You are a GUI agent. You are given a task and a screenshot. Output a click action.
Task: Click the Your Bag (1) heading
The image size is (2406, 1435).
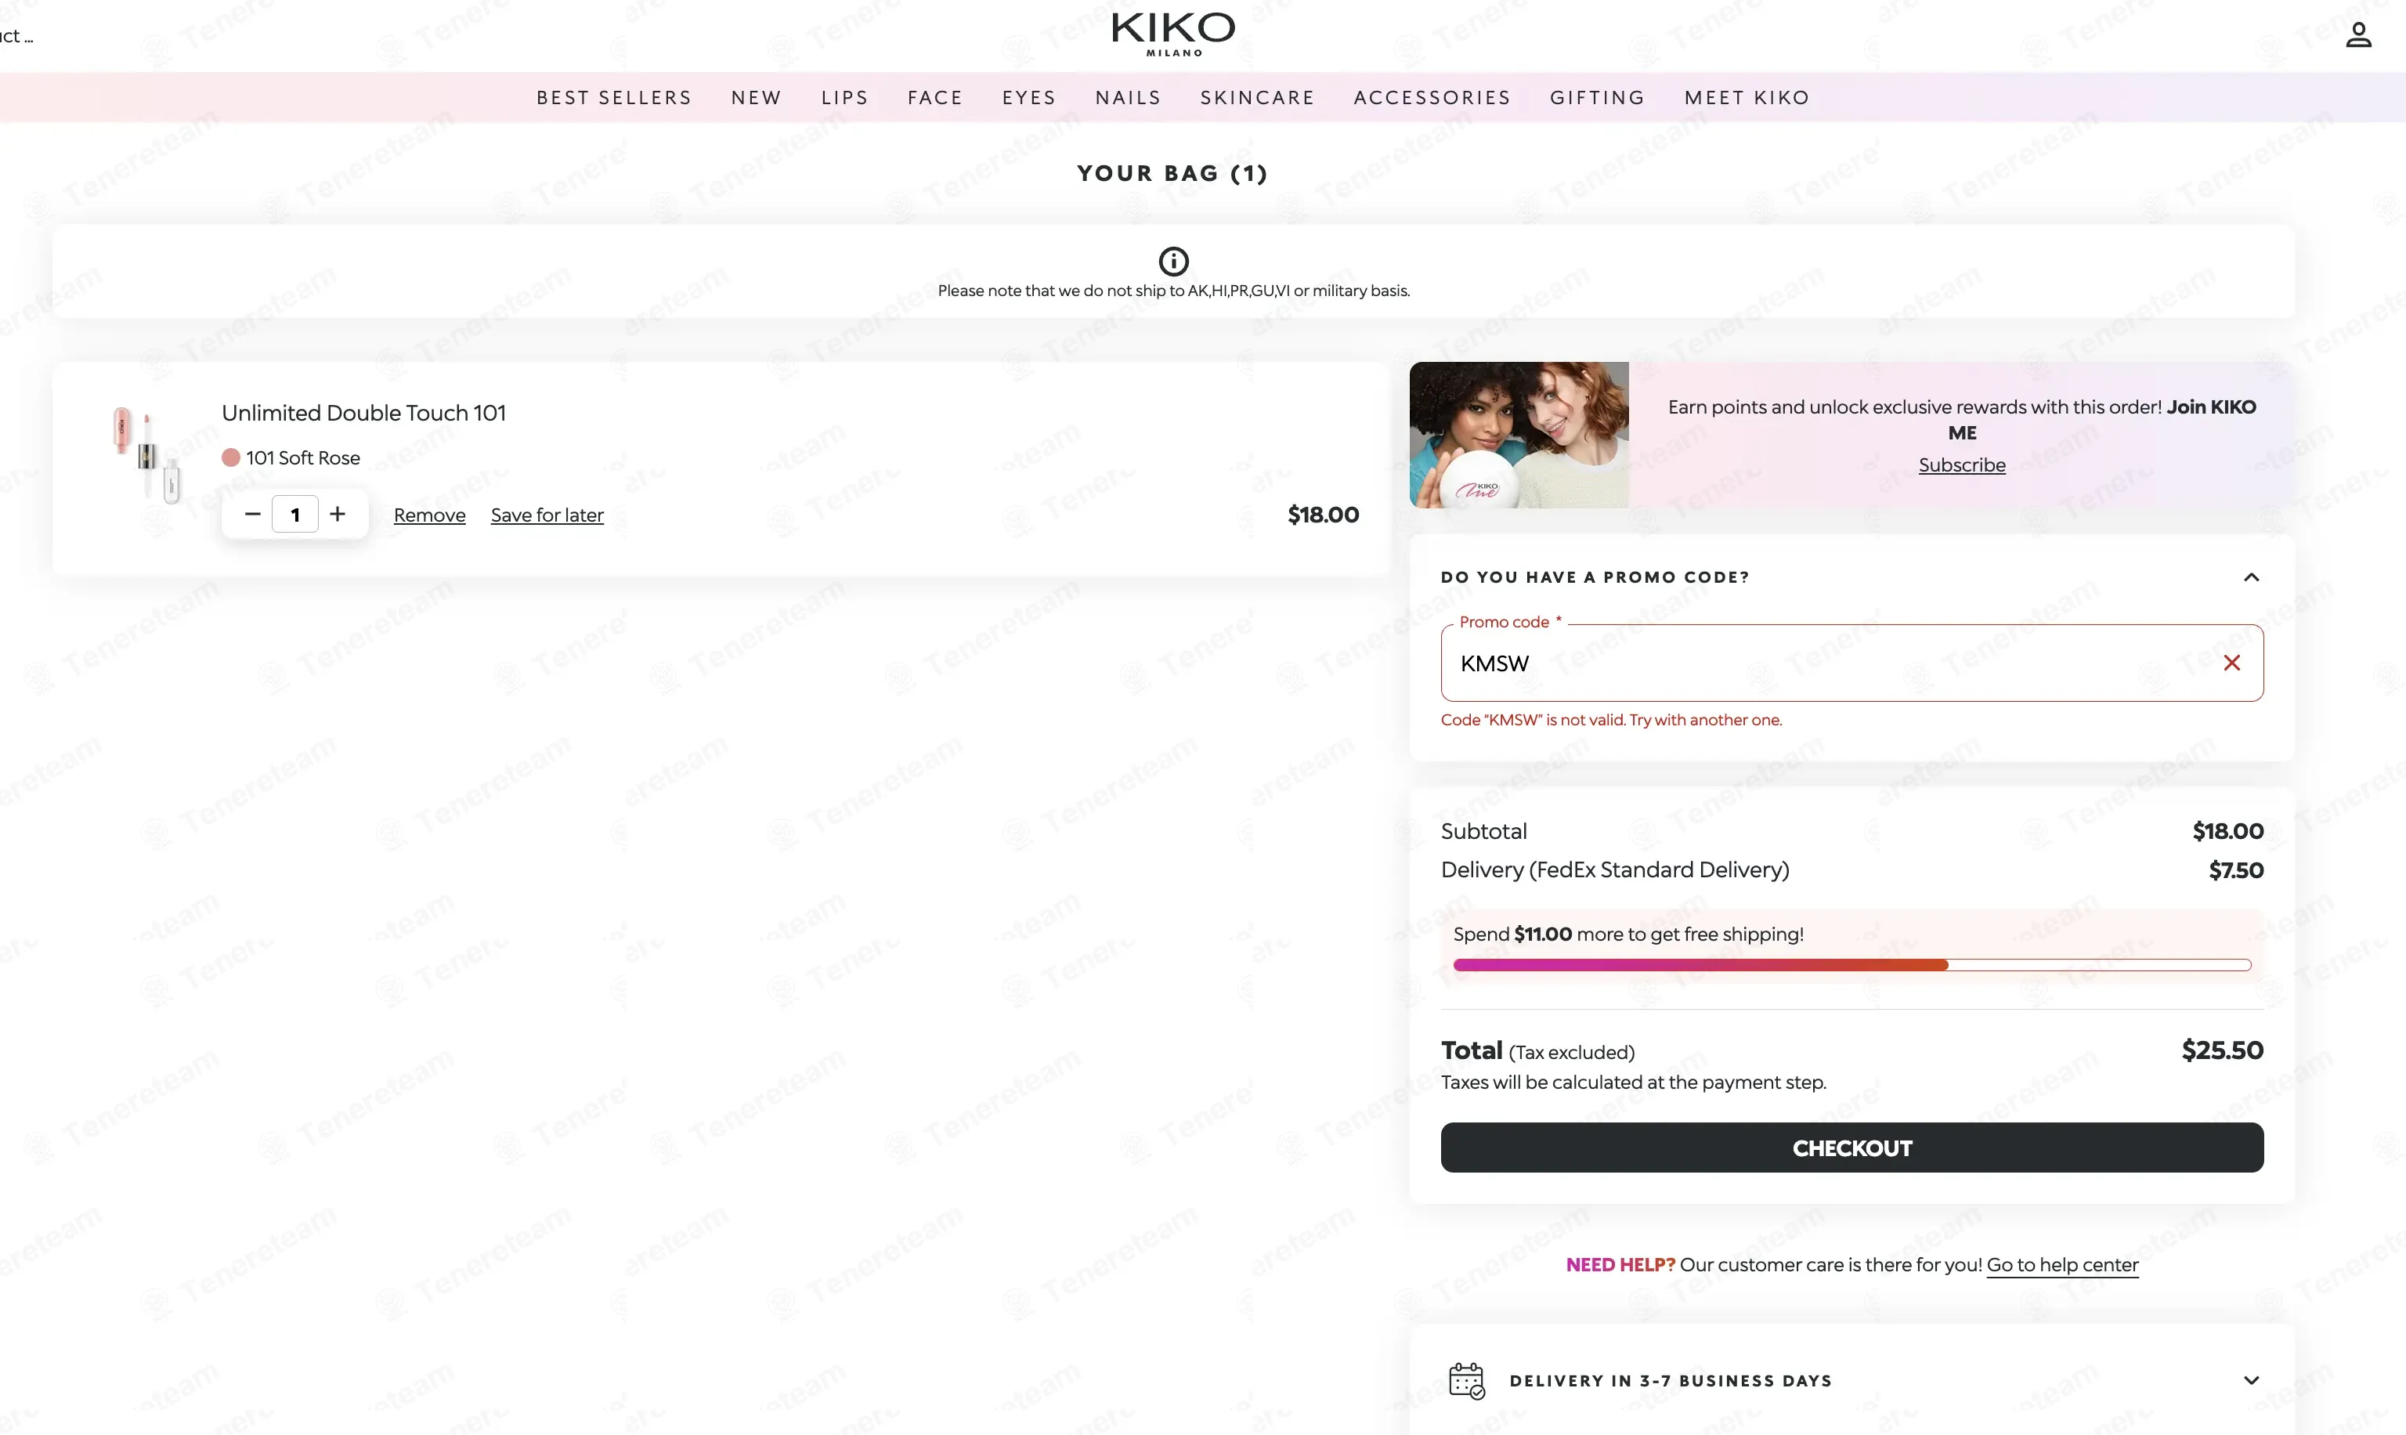click(x=1172, y=173)
